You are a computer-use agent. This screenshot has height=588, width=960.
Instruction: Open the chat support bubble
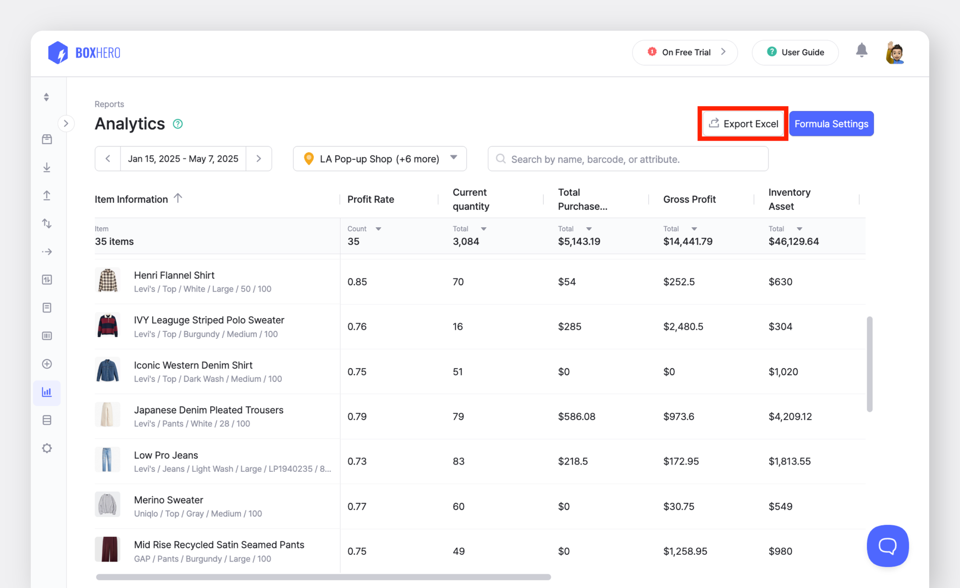(x=888, y=546)
